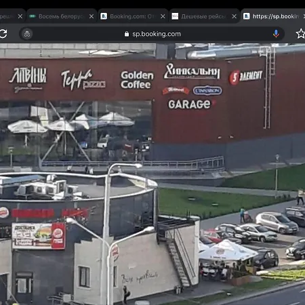
Task: Close the leftmost partially visible tab
Action: (x=20, y=16)
